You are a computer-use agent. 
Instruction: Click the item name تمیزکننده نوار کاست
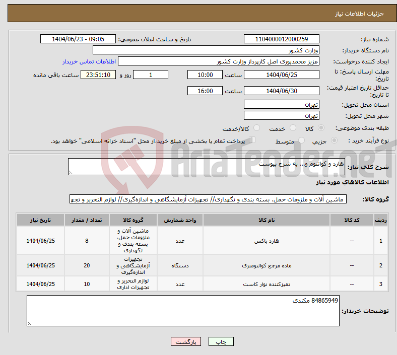coord(267,284)
